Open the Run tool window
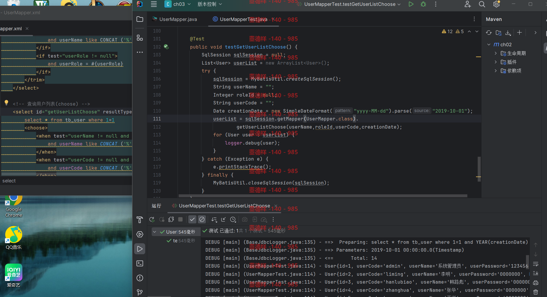This screenshot has width=547, height=297. pyautogui.click(x=140, y=249)
